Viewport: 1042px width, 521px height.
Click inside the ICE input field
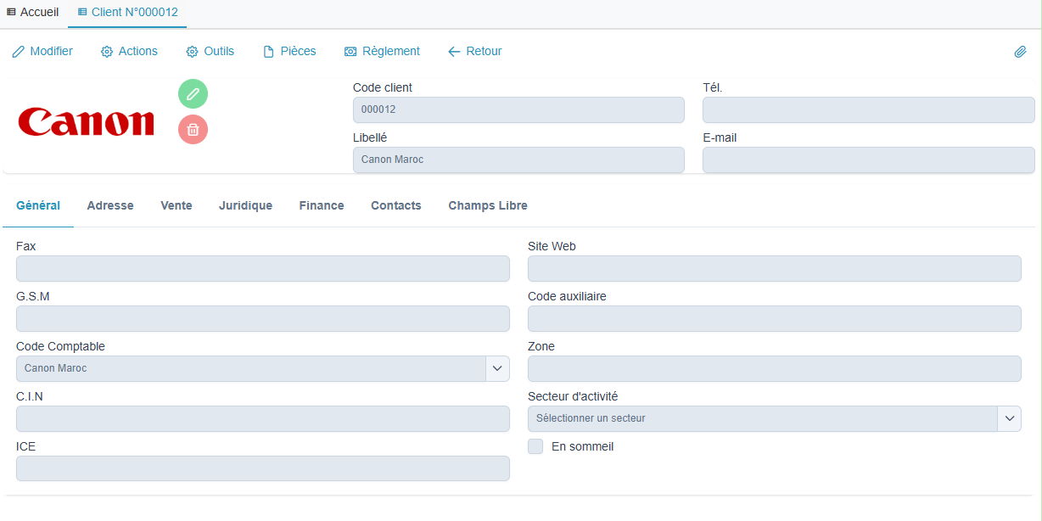pyautogui.click(x=262, y=468)
